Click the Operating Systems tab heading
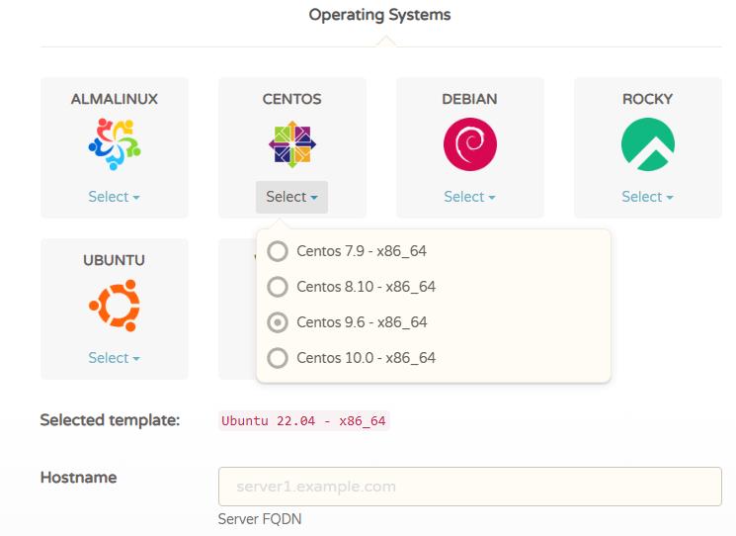The width and height of the screenshot is (736, 536). [379, 15]
